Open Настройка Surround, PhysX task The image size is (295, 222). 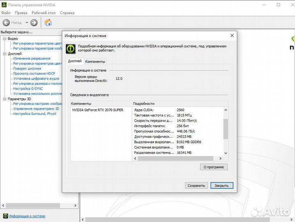click(x=35, y=114)
